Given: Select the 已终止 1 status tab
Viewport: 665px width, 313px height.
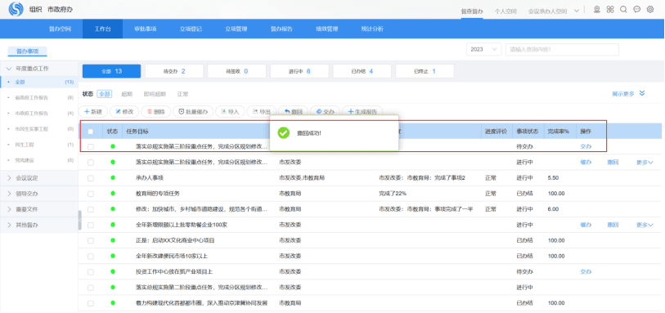Looking at the screenshot, I should [x=425, y=71].
